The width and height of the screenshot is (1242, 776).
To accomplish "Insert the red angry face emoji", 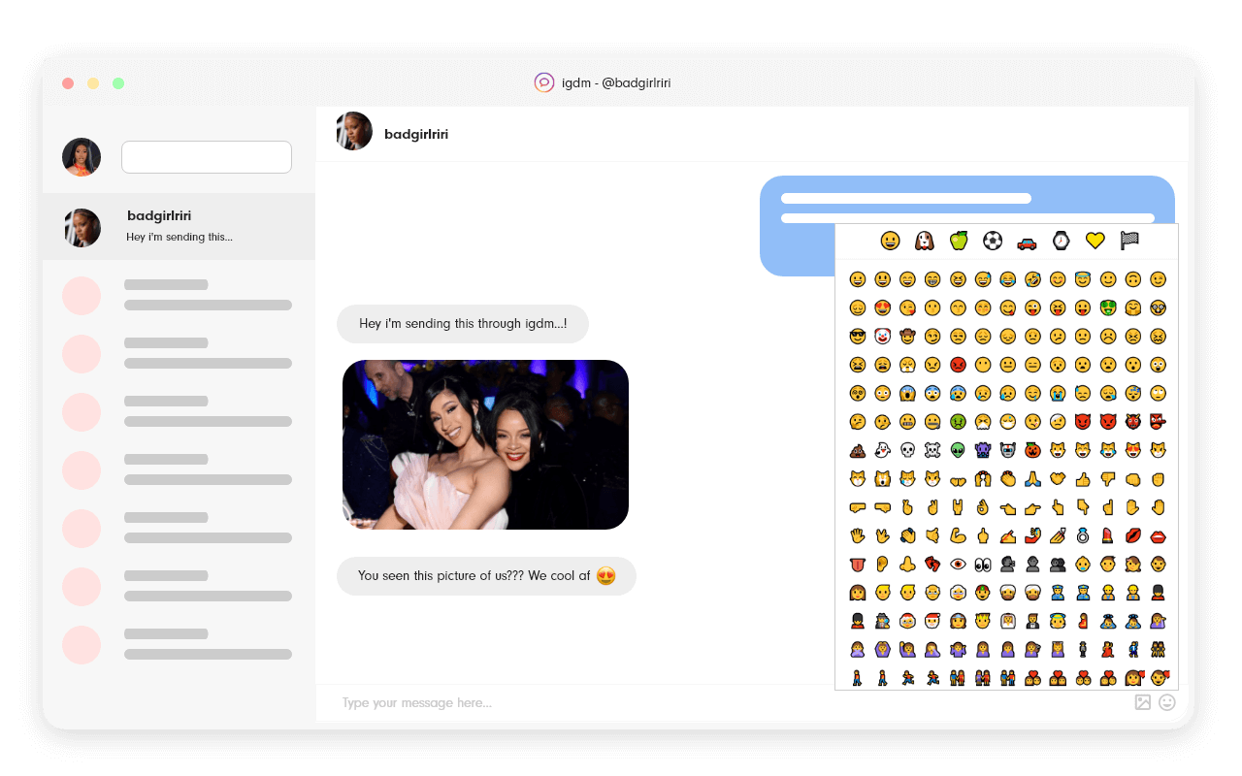I will tap(958, 365).
